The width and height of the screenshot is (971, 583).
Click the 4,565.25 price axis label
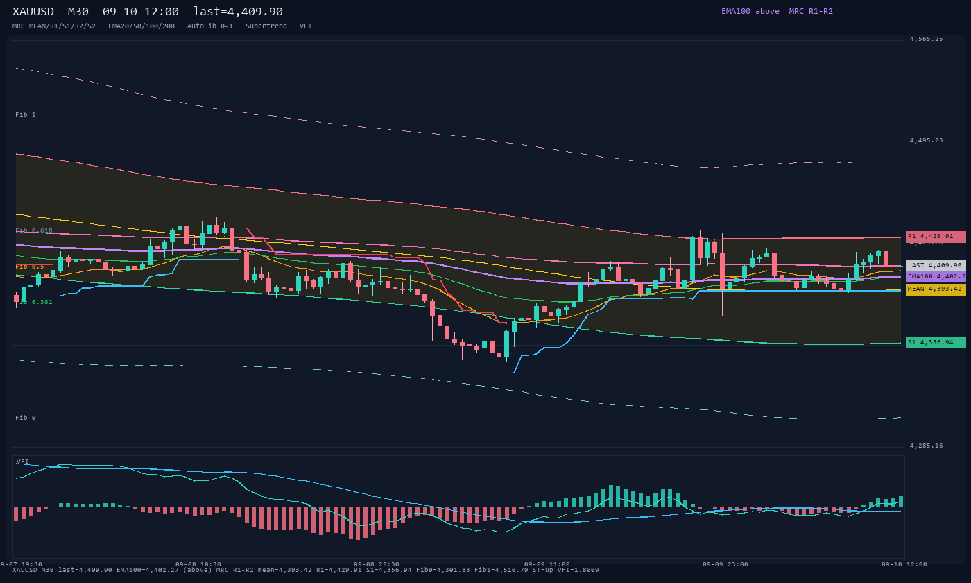click(927, 39)
